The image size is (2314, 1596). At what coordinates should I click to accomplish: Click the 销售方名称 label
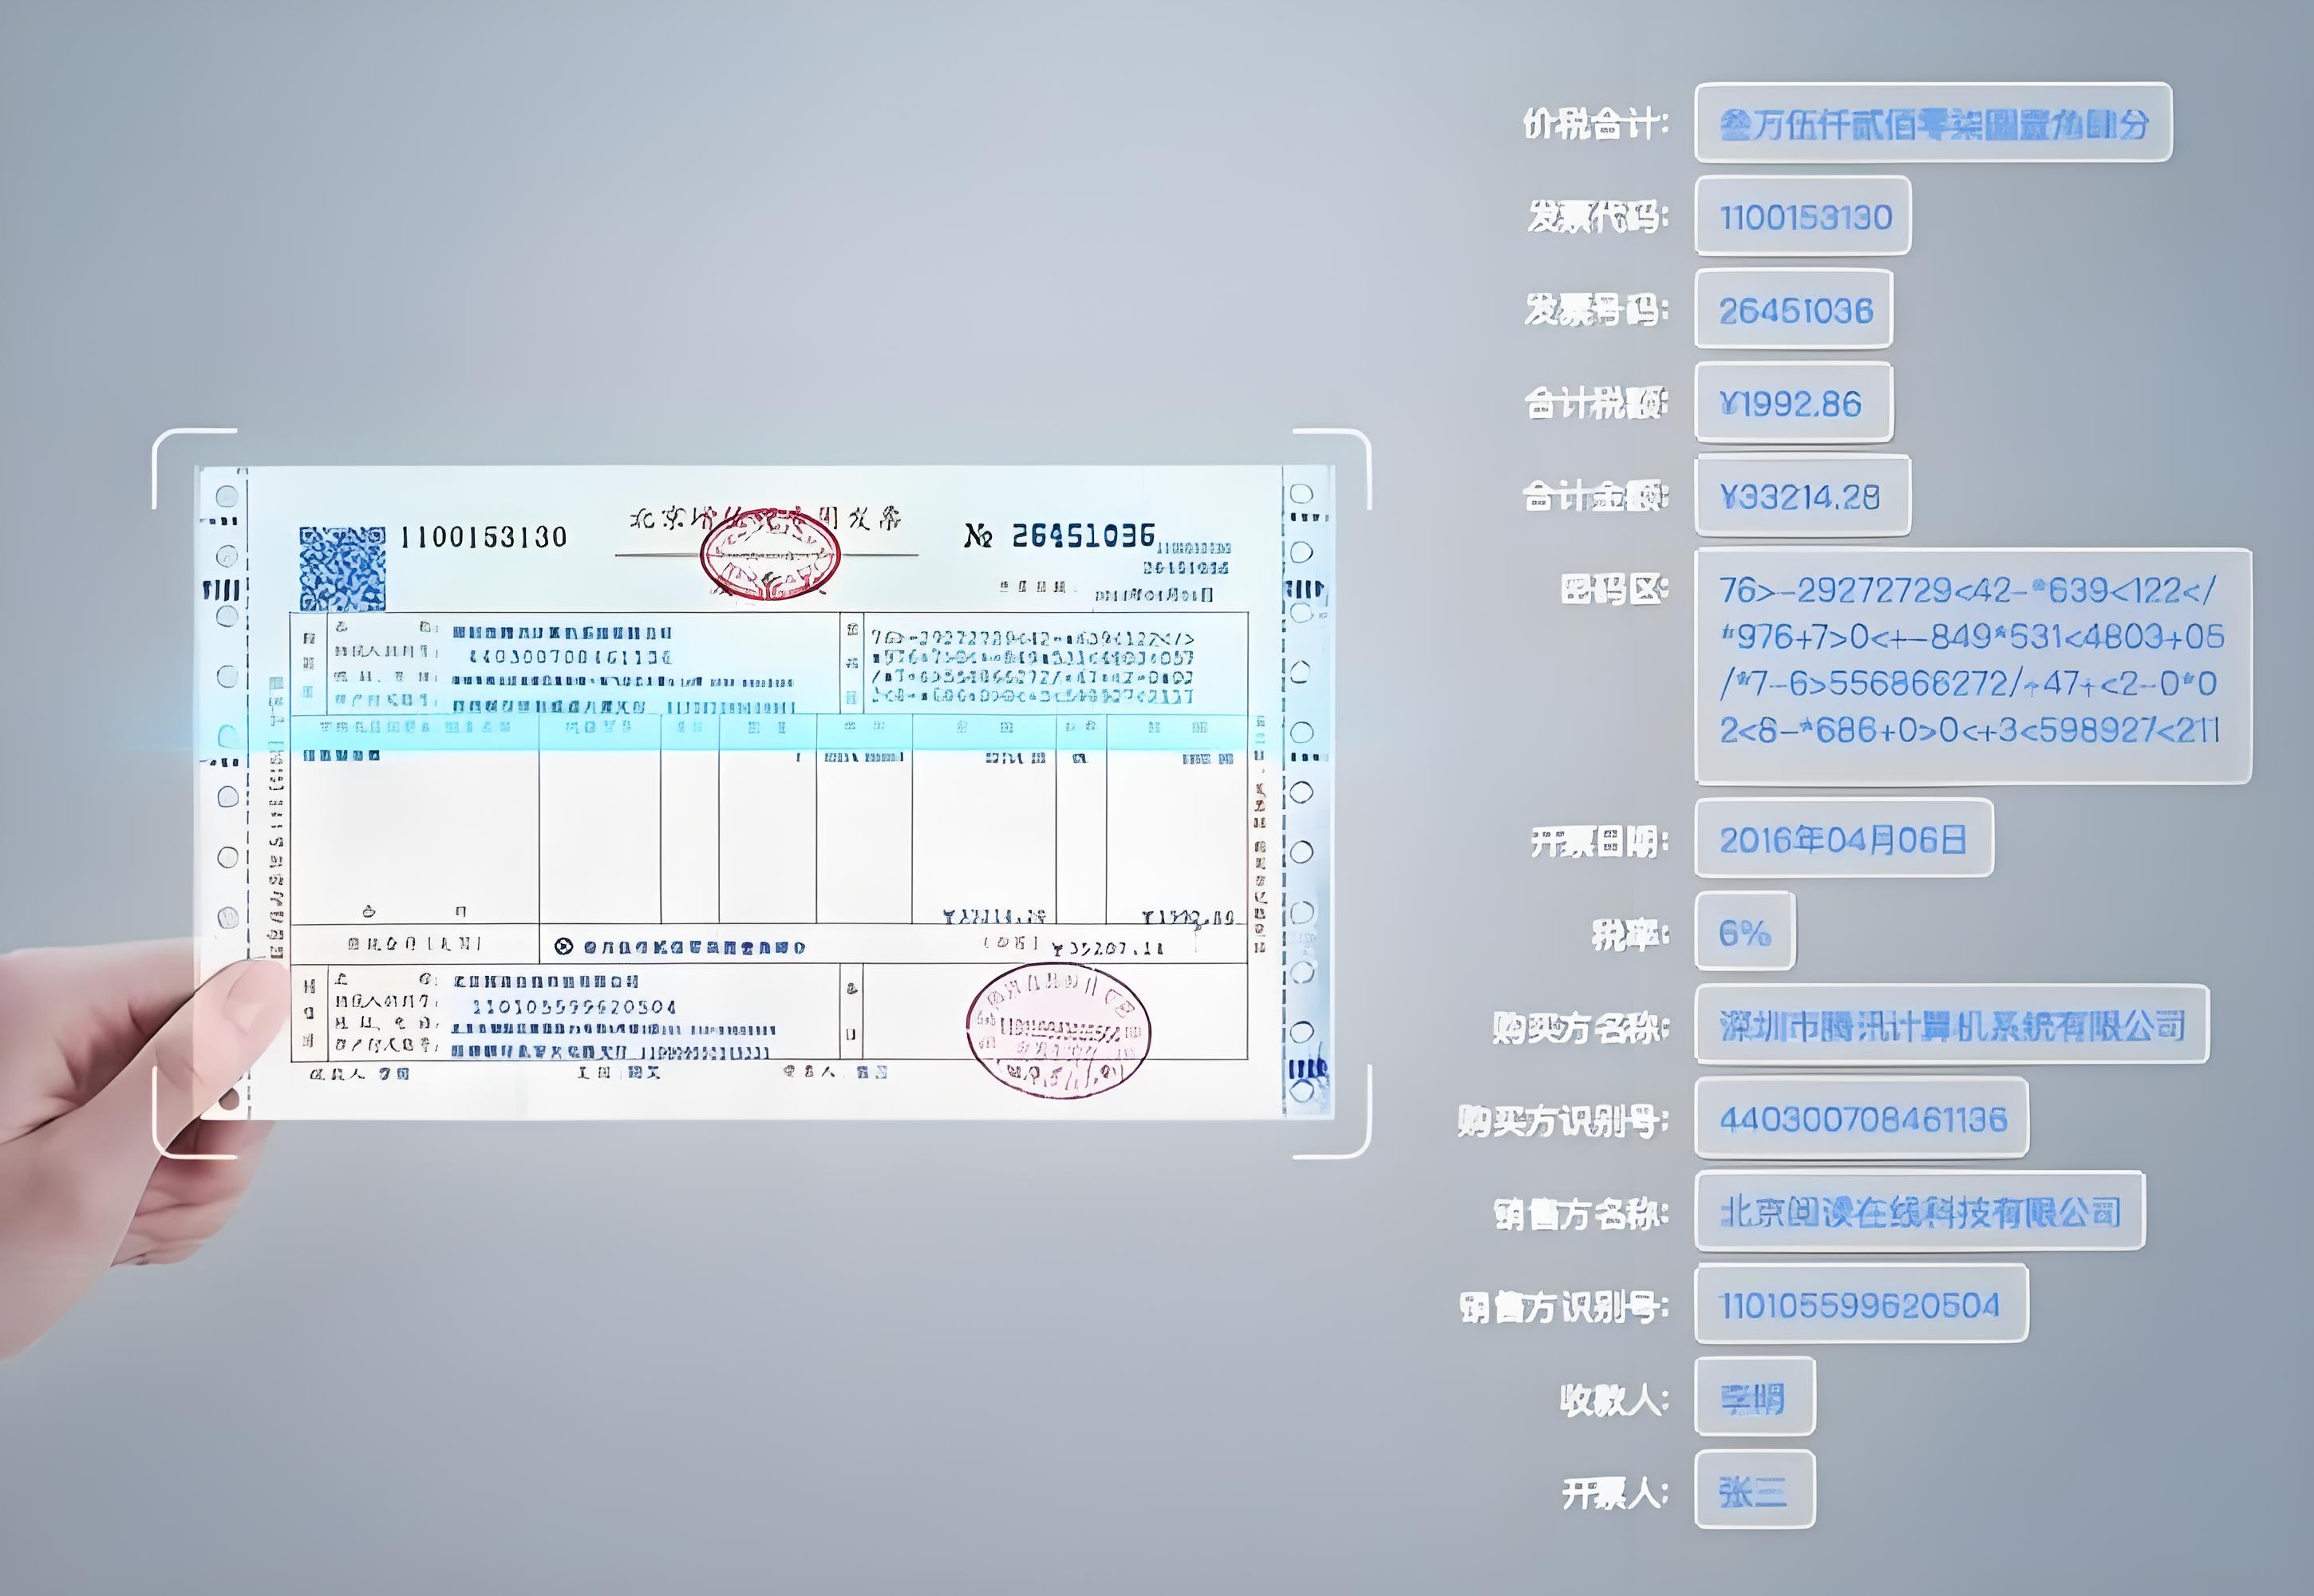click(x=1581, y=1214)
